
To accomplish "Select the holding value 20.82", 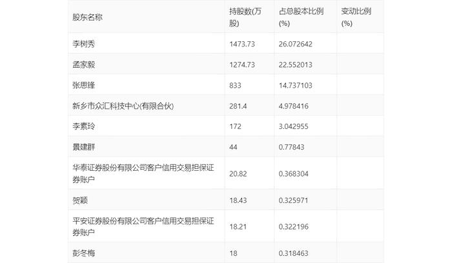I will tap(238, 174).
